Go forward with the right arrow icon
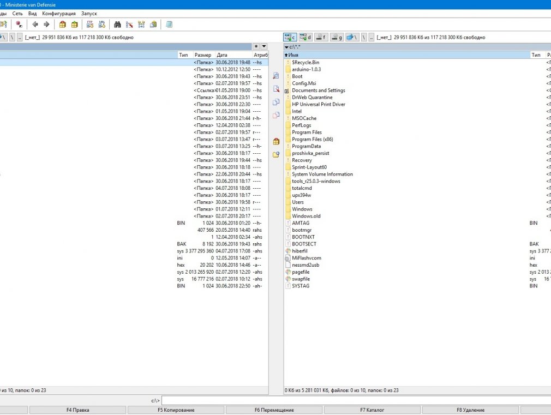This screenshot has height=415, width=551. (x=46, y=24)
